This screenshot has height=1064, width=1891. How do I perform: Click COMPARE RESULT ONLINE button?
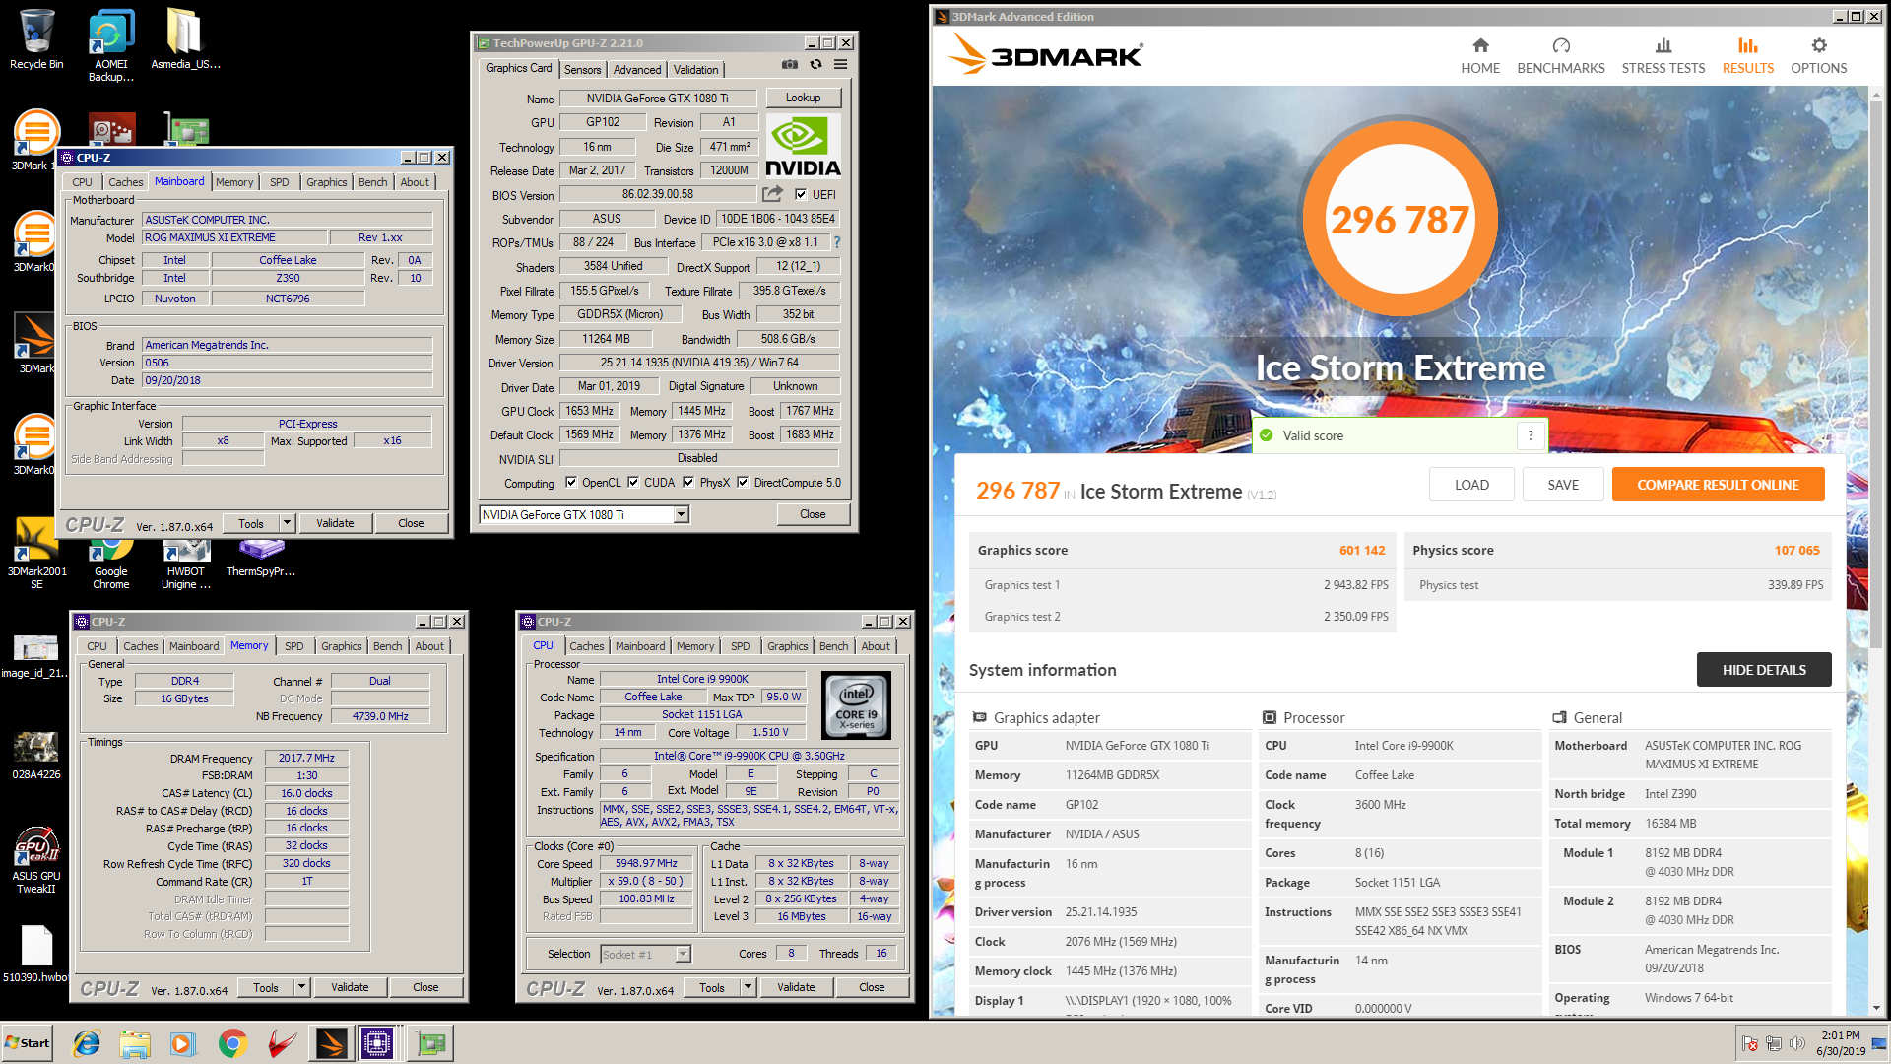[x=1718, y=485]
